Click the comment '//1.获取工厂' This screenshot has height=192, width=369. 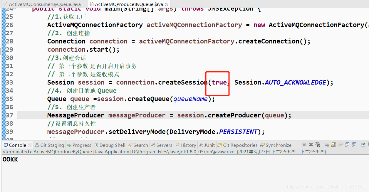point(67,17)
